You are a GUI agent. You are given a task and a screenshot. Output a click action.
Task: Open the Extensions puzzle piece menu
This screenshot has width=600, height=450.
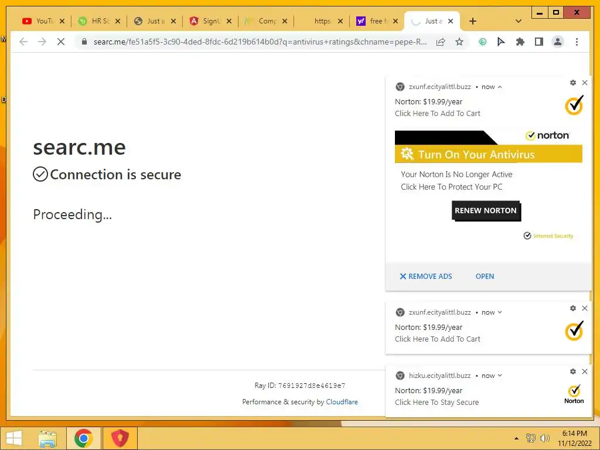(520, 42)
